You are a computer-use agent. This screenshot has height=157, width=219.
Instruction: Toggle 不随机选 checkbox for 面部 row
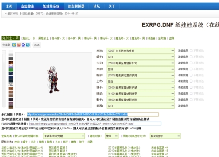pos(191,69)
